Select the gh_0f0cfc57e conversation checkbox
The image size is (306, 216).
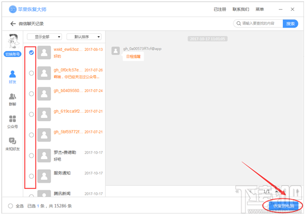31,73
